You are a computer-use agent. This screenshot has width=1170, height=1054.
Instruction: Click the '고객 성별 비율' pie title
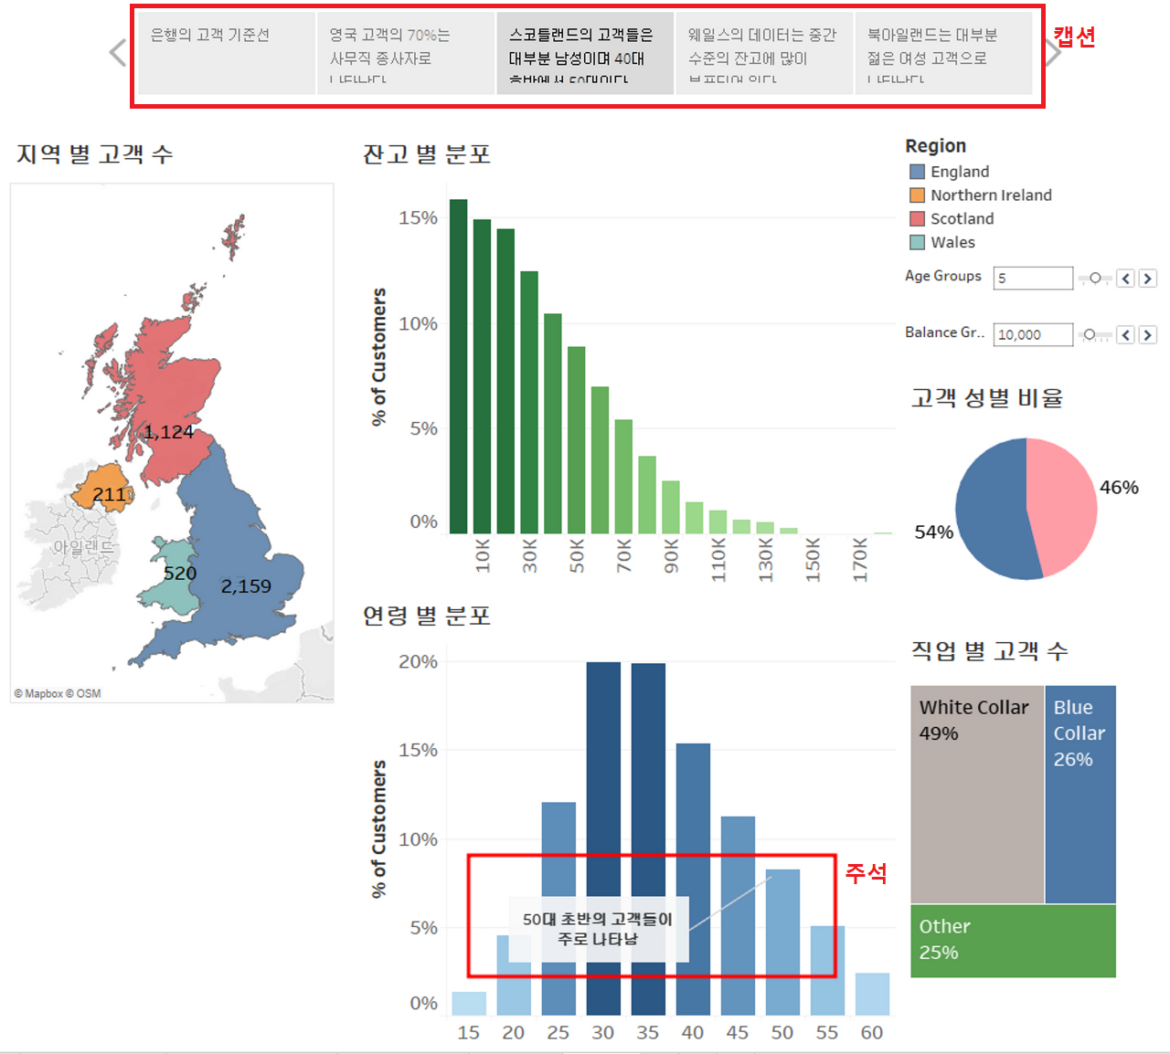987,398
